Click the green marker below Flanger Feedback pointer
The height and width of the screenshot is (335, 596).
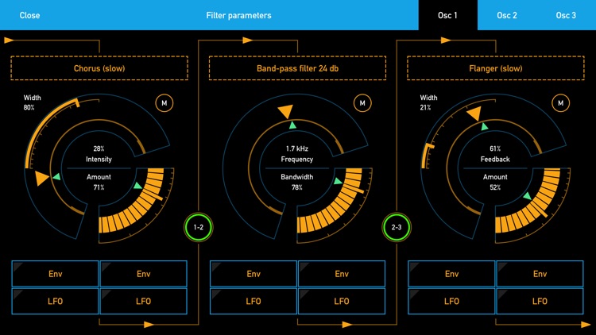click(x=485, y=126)
